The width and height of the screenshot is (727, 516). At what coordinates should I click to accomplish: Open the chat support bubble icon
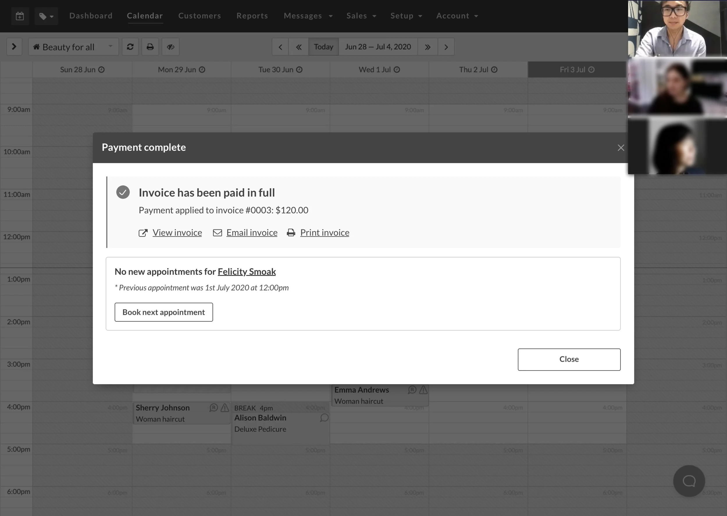point(689,481)
